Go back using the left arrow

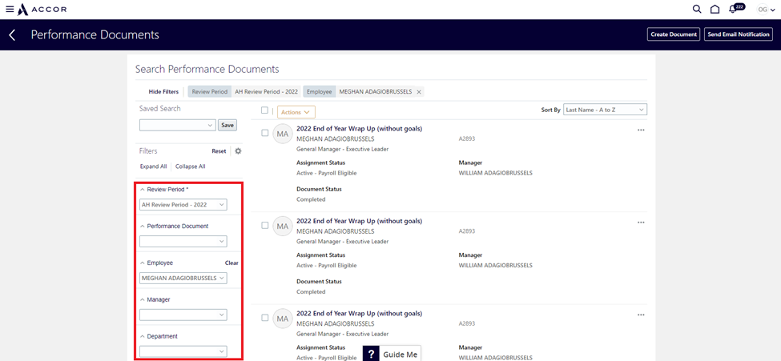tap(13, 35)
